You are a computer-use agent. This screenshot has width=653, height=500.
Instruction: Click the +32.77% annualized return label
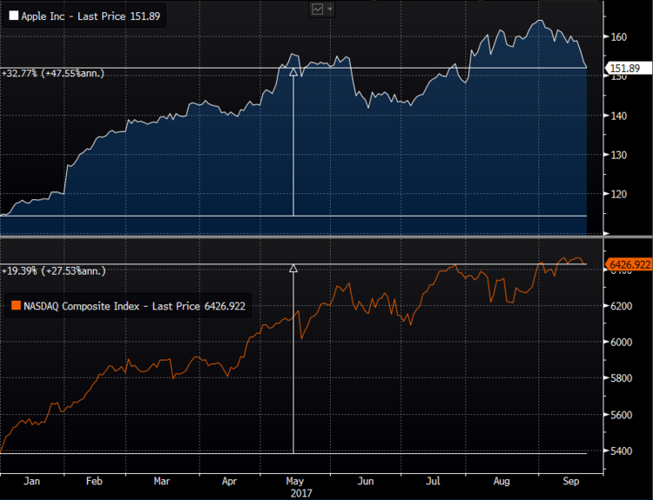(x=53, y=74)
